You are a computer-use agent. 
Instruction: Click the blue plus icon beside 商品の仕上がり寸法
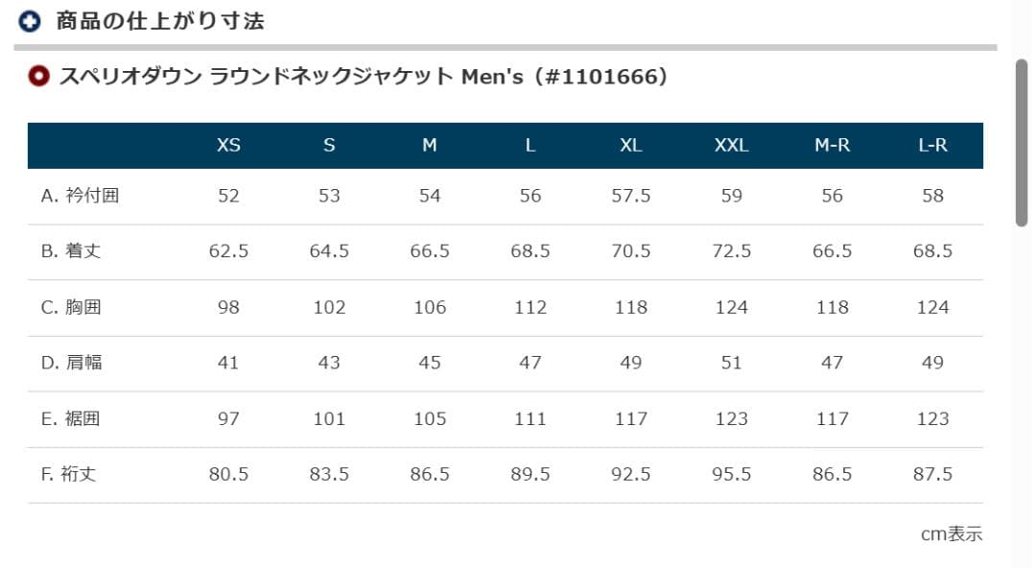click(28, 18)
